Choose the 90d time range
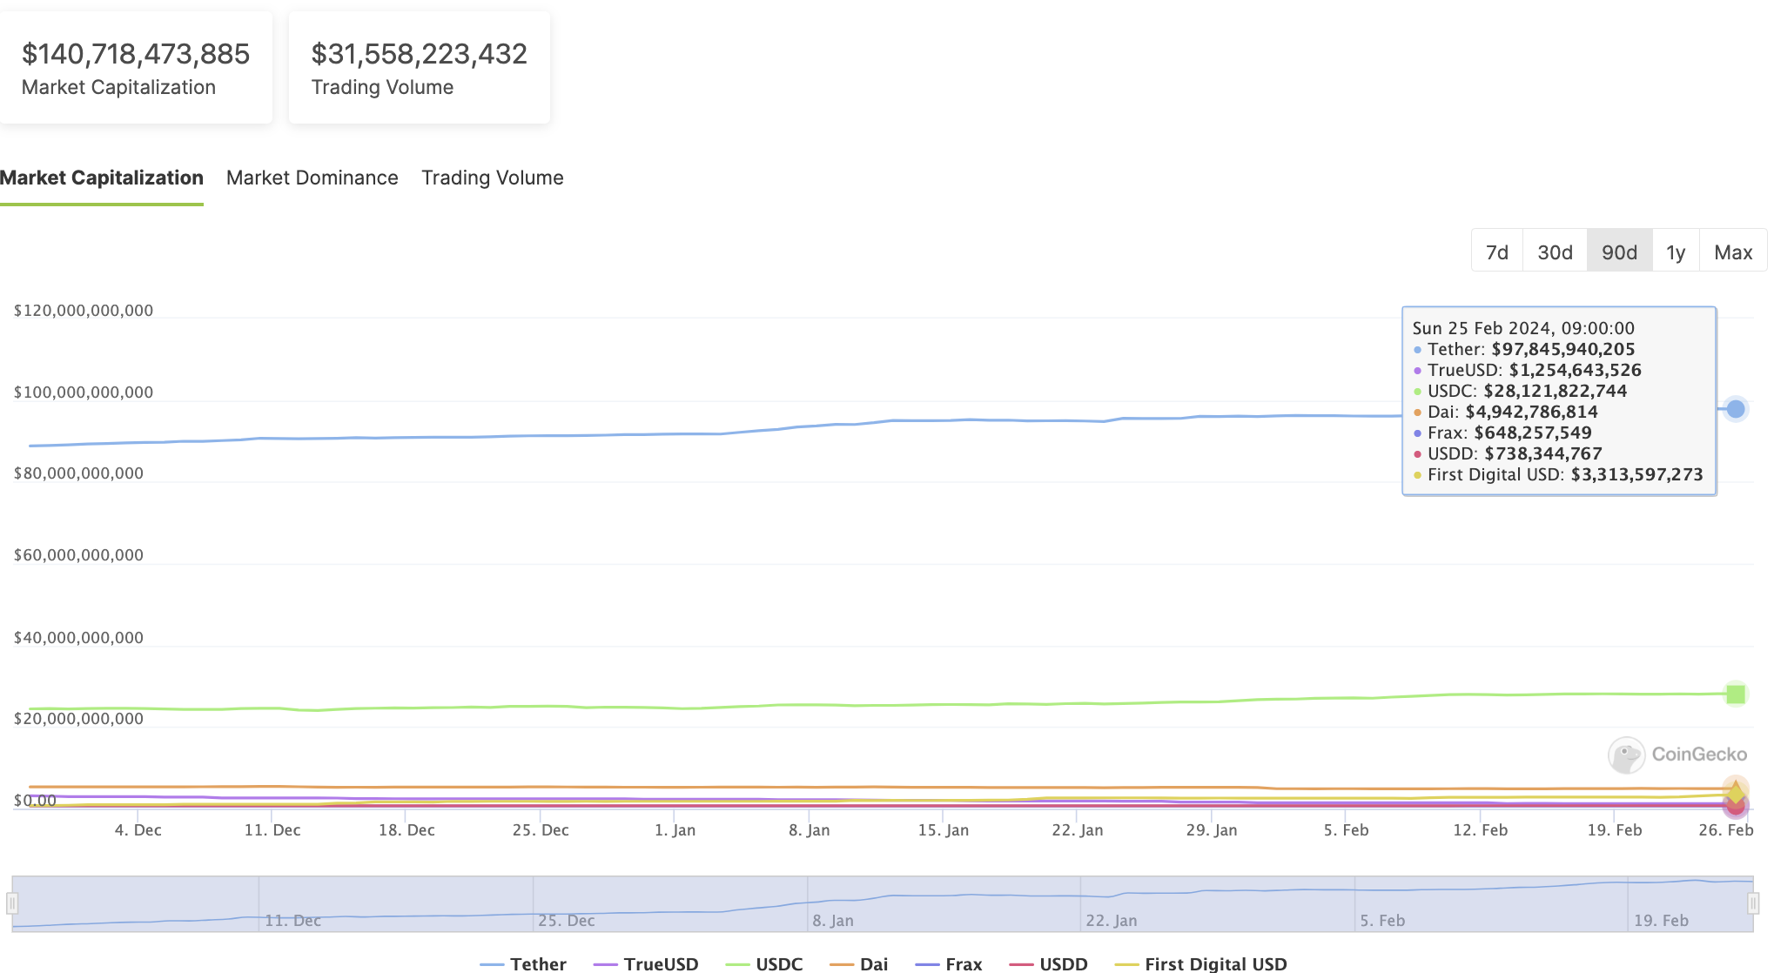This screenshot has width=1774, height=973. tap(1619, 252)
